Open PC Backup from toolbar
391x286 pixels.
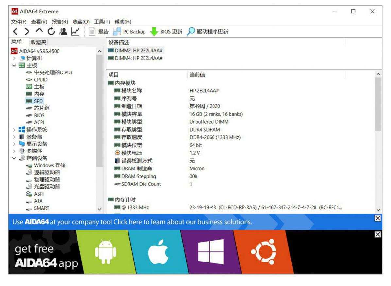point(129,32)
